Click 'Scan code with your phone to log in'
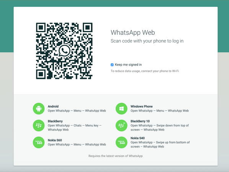 click(147, 41)
